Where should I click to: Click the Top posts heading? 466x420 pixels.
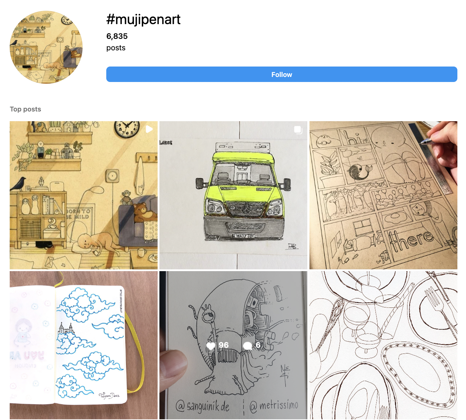[x=25, y=109]
